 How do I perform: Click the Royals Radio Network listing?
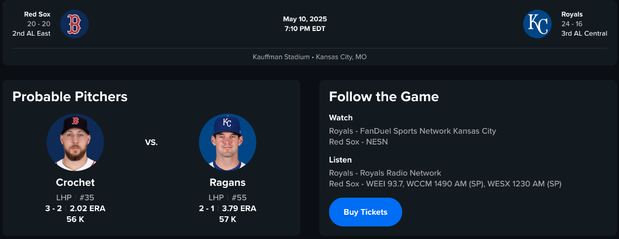(x=385, y=173)
